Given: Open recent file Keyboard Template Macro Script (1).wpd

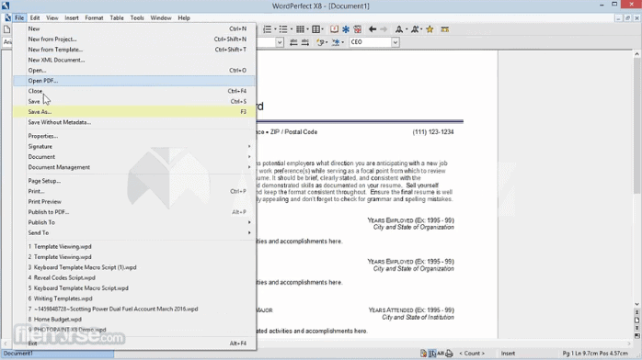Looking at the screenshot, I should click(134, 267).
